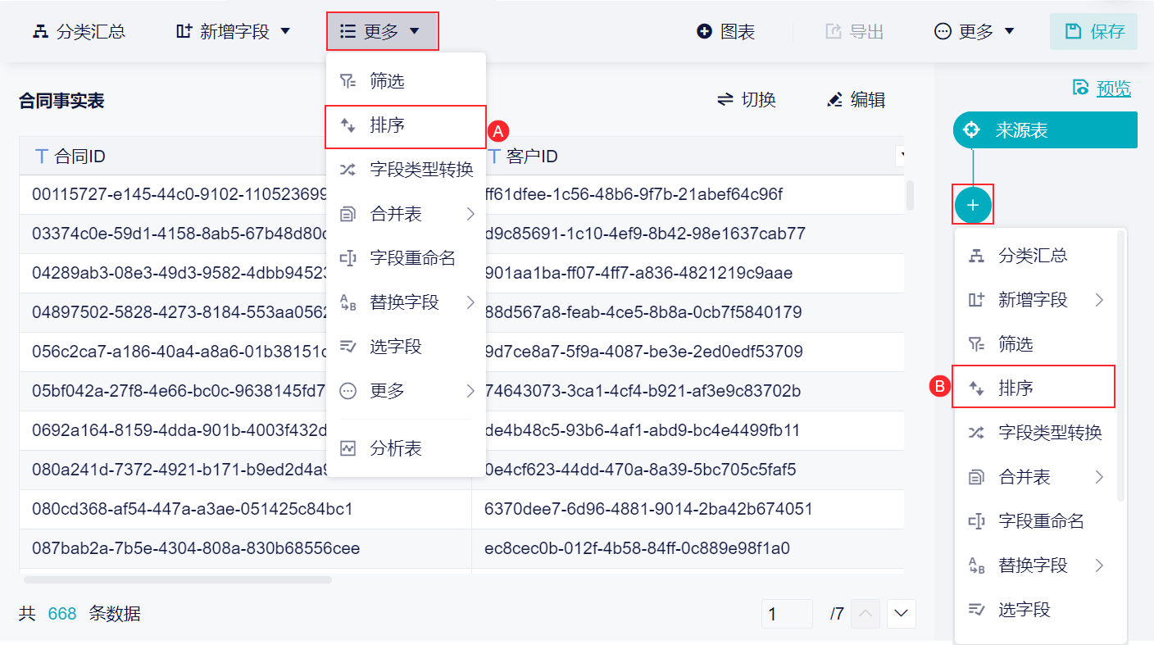
Task: Open the right-side 更多 toolbar dropdown
Action: point(975,32)
